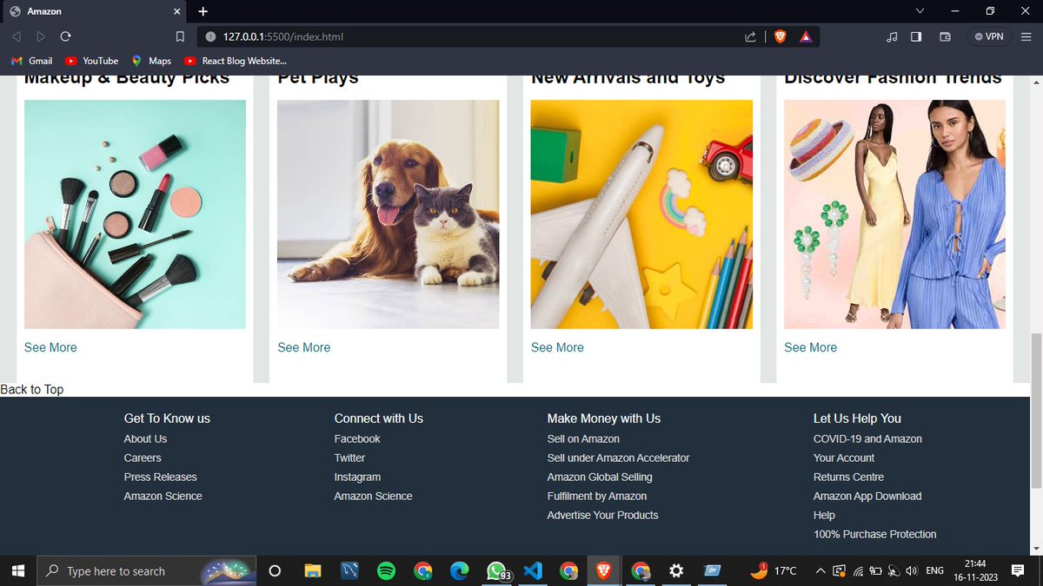The image size is (1043, 586).
Task: Open the Your Account footer link
Action: 844,458
